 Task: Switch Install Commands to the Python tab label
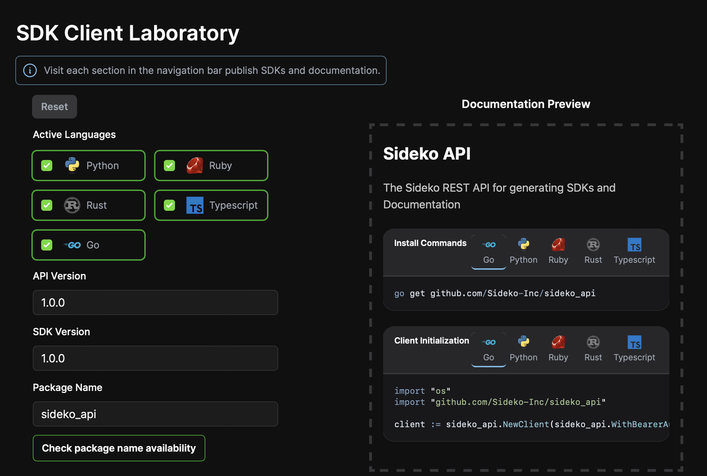coord(524,260)
